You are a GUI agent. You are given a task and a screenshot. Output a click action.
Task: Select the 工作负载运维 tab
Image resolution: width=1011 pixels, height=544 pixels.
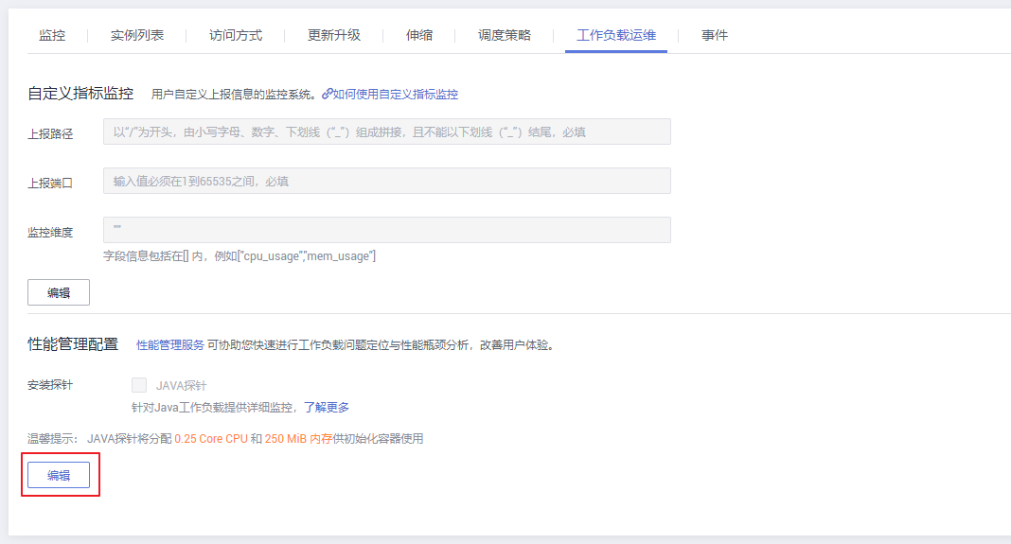616,35
